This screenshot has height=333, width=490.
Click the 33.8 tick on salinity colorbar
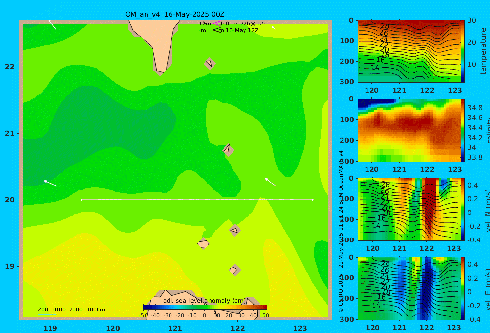point(475,157)
